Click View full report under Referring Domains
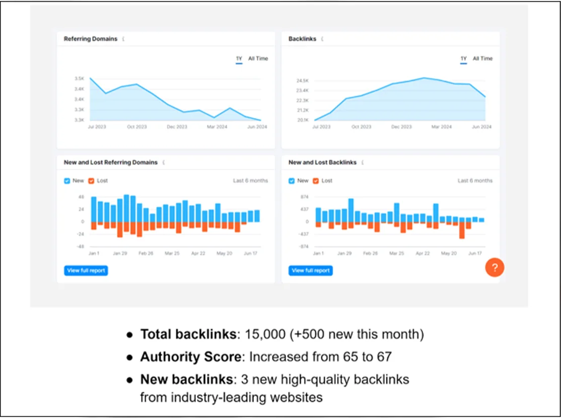561x418 pixels. (86, 271)
